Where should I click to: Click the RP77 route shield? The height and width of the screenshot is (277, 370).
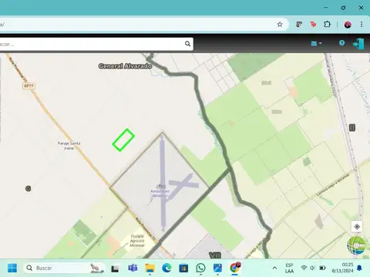point(29,86)
